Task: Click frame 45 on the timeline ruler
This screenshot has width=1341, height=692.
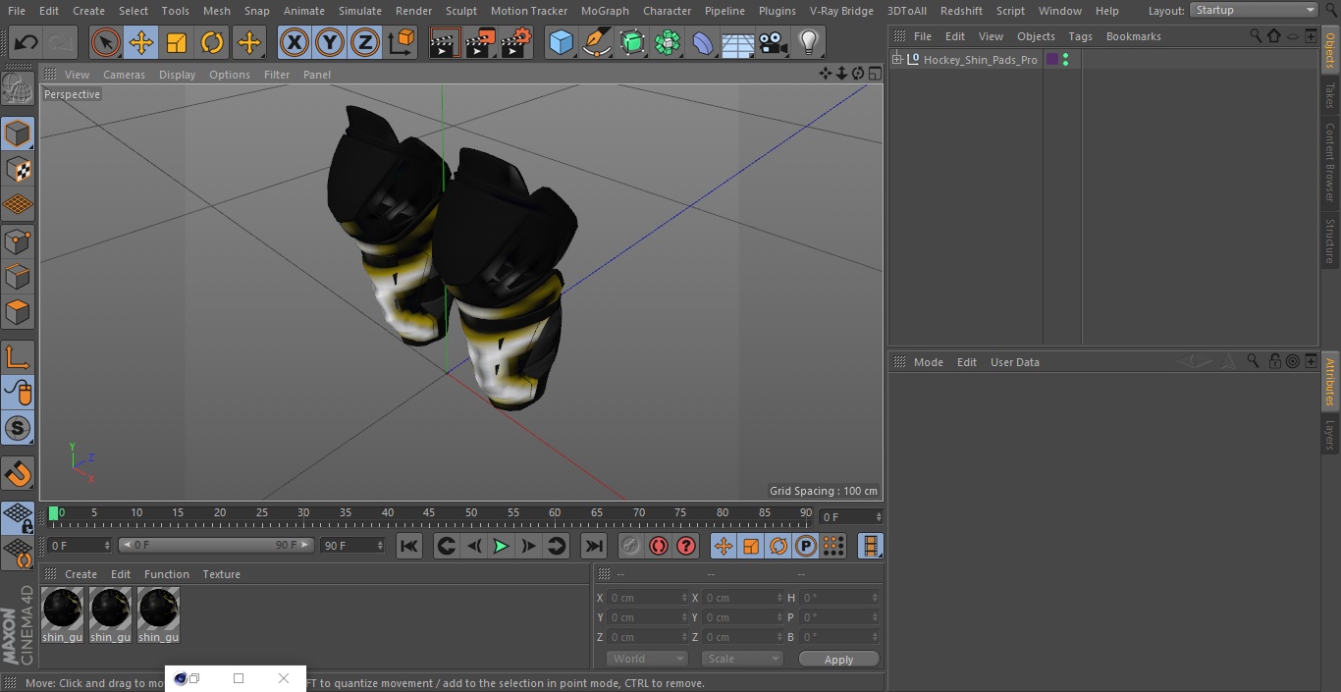Action: tap(429, 513)
